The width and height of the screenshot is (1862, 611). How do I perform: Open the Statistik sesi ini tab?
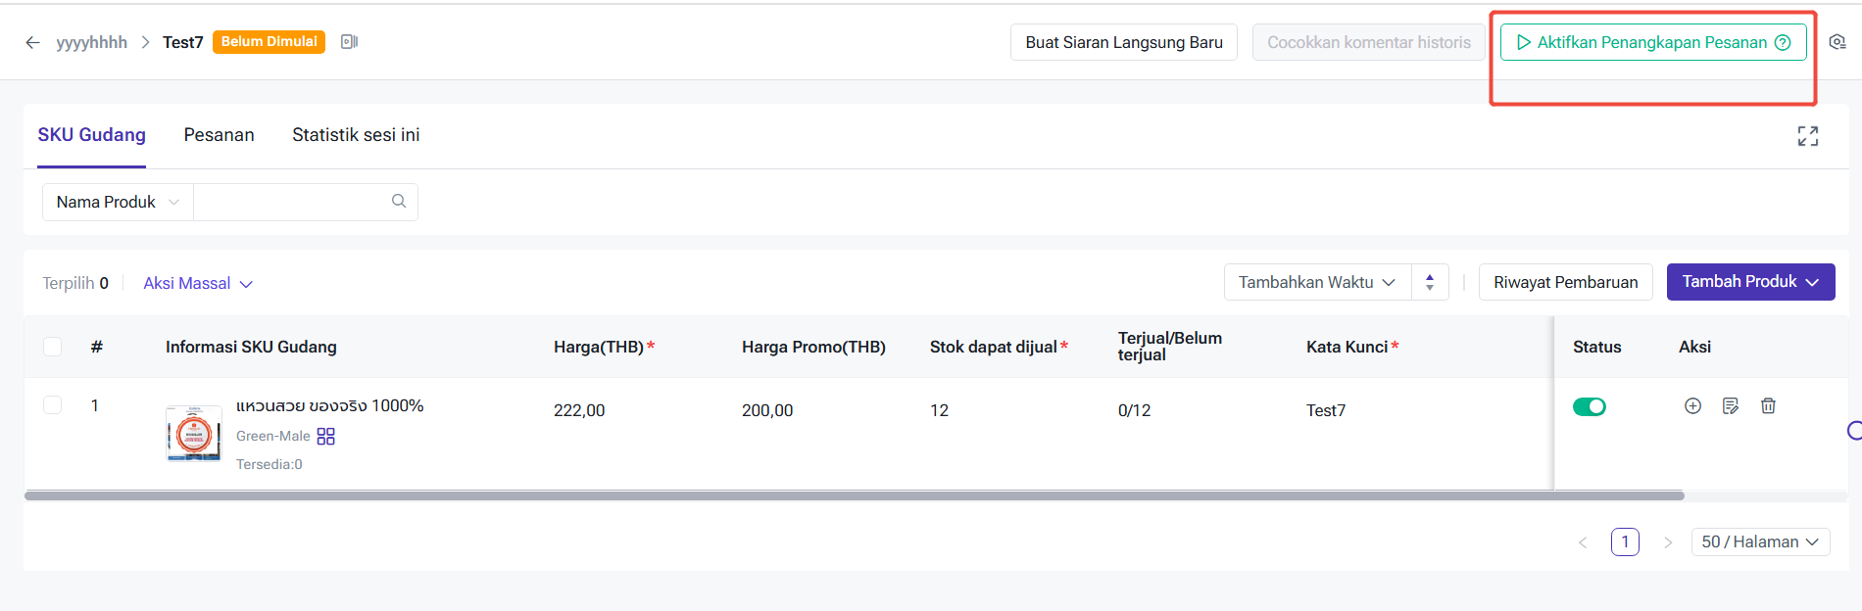pos(356,135)
